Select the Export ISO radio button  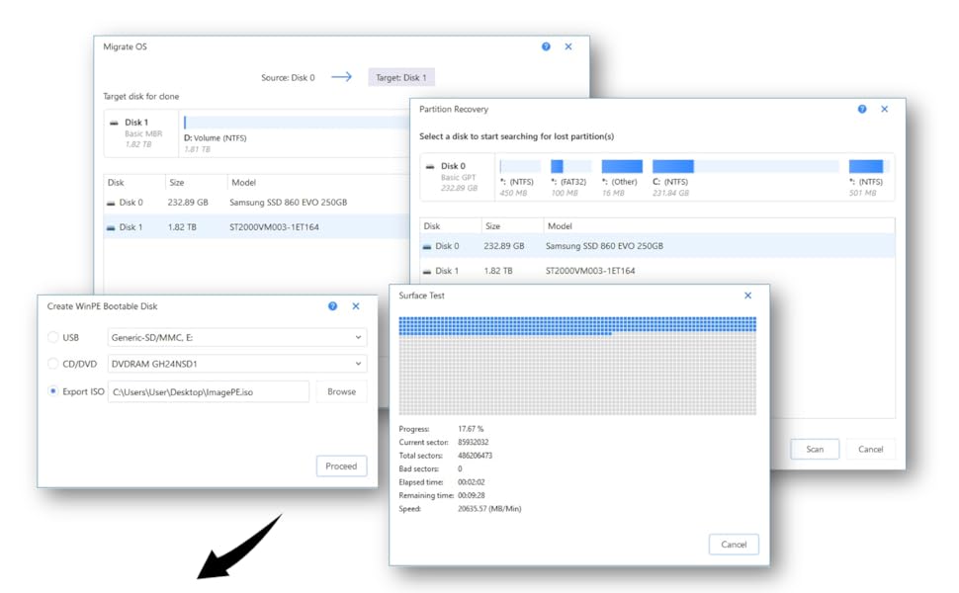(x=53, y=391)
